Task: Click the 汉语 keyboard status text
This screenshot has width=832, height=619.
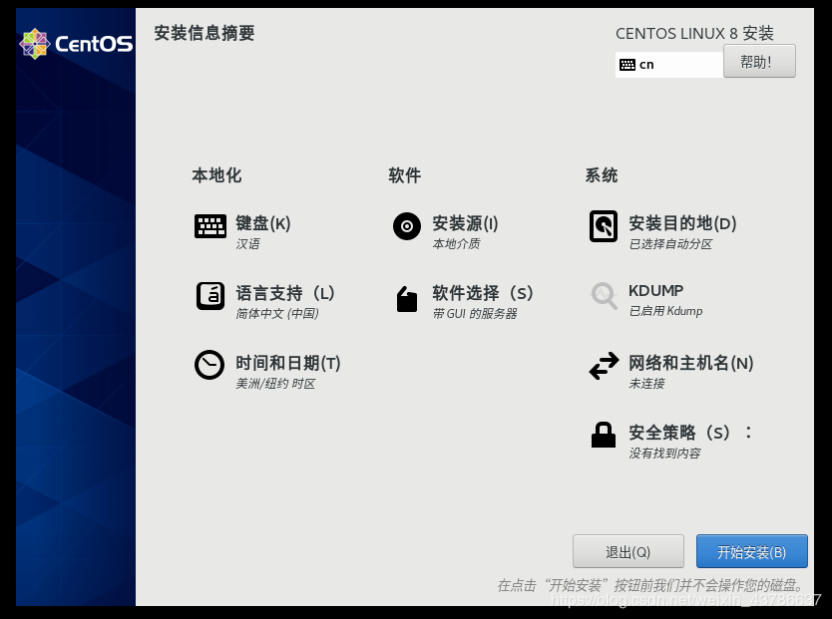Action: 247,244
